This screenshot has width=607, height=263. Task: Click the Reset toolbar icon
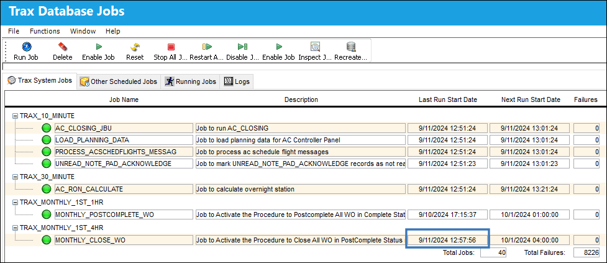click(135, 47)
